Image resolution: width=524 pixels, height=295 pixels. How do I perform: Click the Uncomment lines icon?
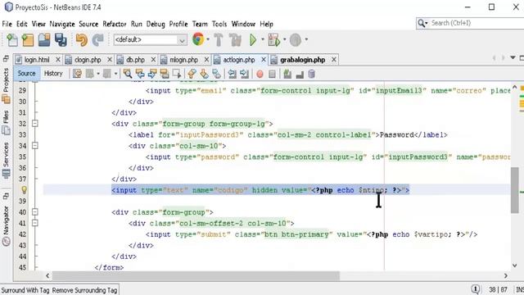pyautogui.click(x=300, y=75)
